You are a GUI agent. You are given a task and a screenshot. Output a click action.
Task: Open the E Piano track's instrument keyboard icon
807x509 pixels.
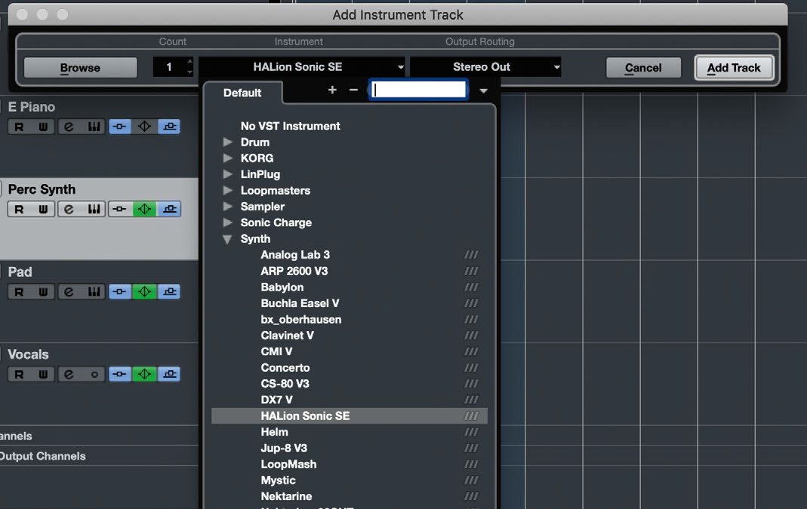coord(94,127)
